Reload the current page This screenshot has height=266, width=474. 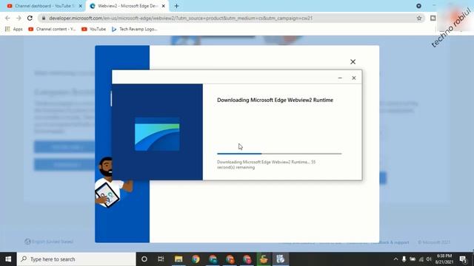point(30,18)
